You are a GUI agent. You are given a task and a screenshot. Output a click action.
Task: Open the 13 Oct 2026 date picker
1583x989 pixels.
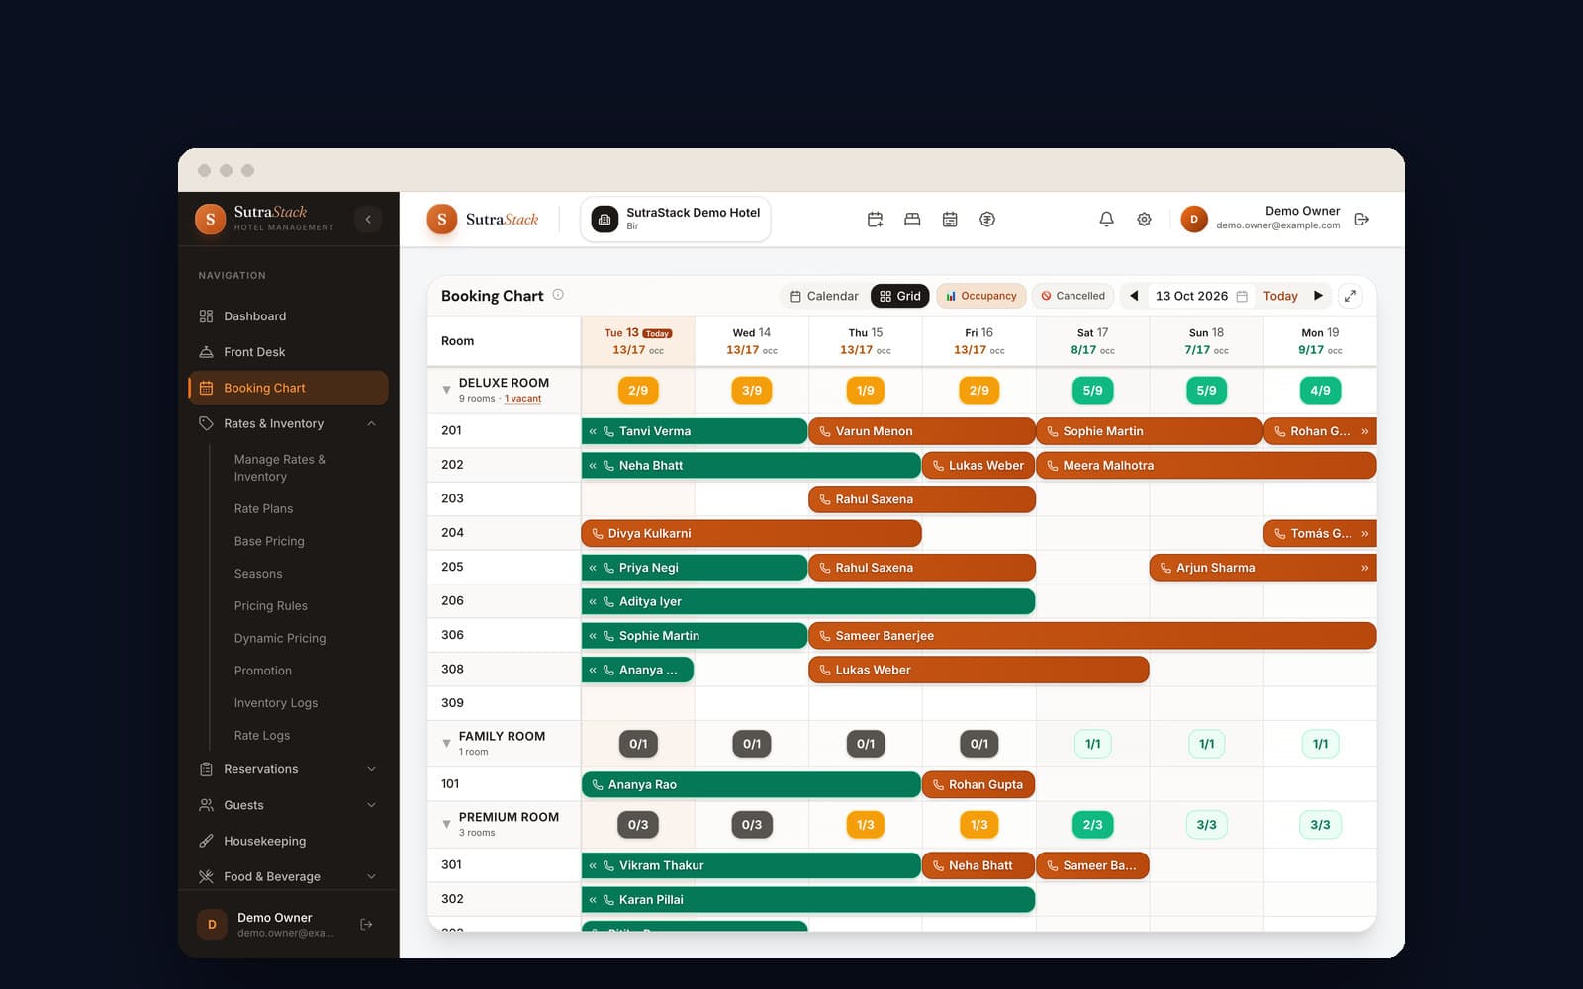[x=1201, y=296]
